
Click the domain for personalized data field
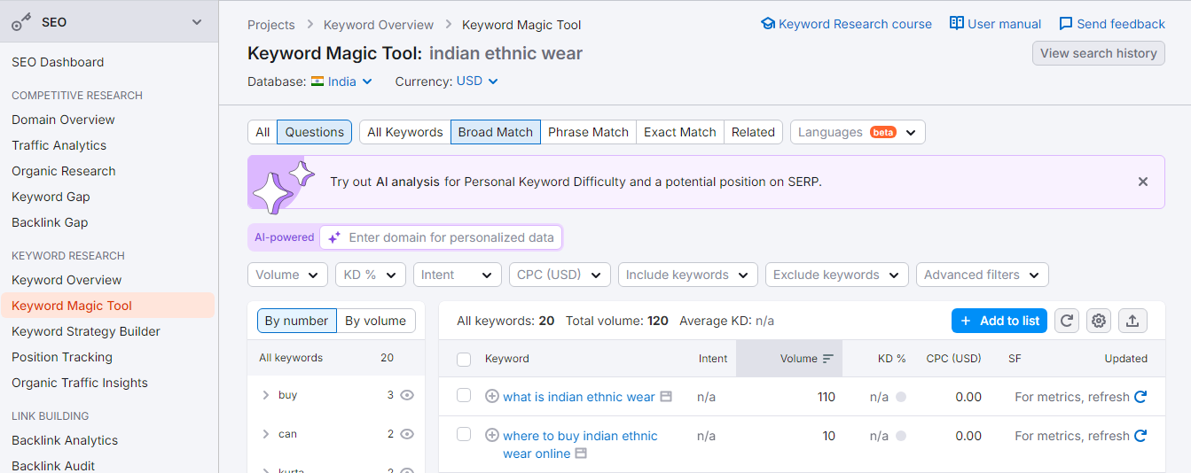tap(441, 237)
